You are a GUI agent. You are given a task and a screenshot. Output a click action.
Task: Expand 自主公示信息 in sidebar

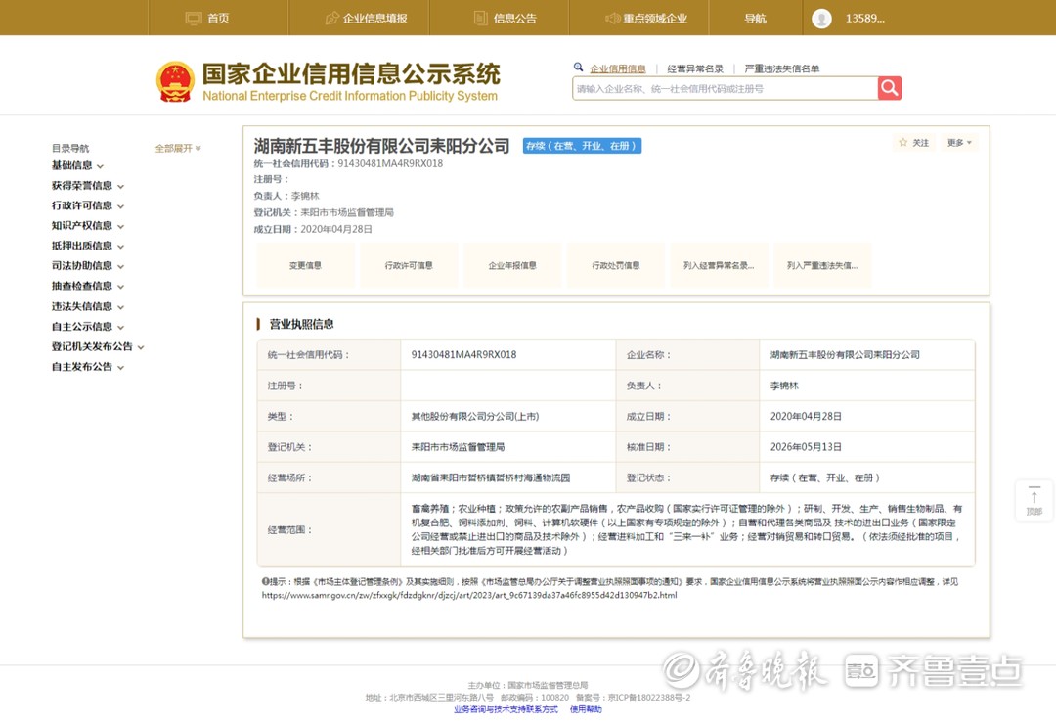(x=88, y=327)
